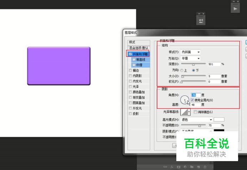Click the highlight opacity field showing 75
The height and width of the screenshot is (170, 247).
coord(214,126)
